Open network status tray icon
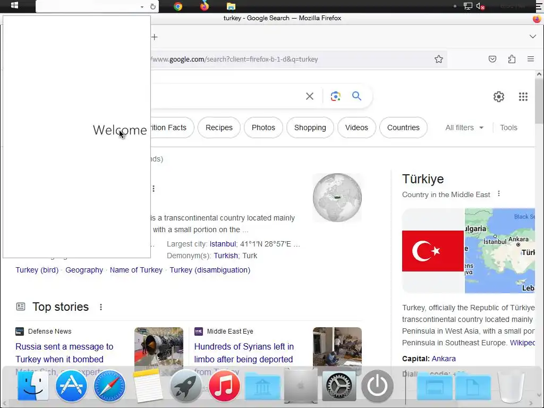Viewport: 544px width, 408px height. point(468,6)
